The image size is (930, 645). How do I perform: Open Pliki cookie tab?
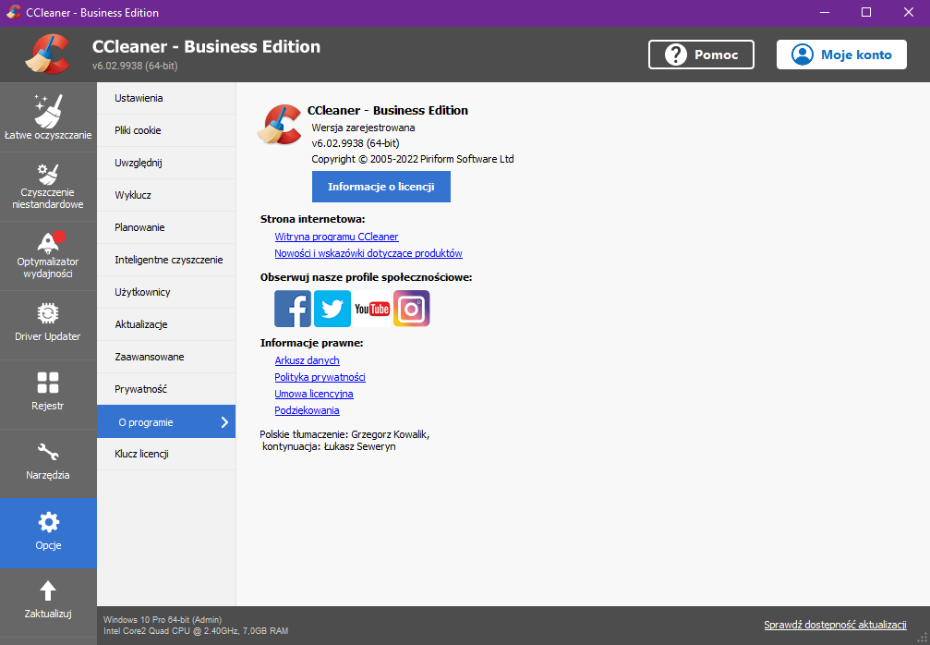pyautogui.click(x=166, y=130)
